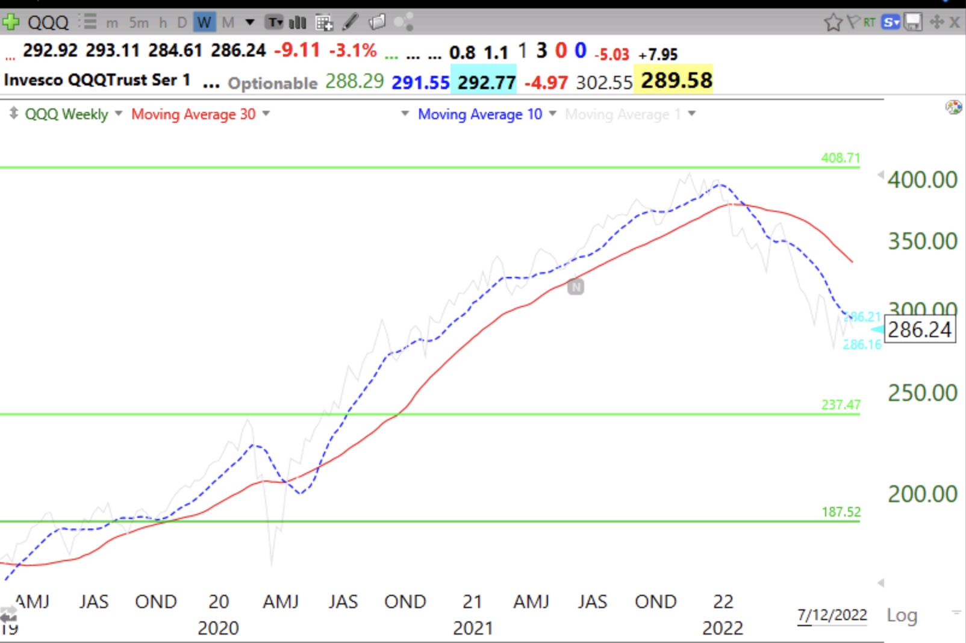Click the 7/12/2022 date field

[832, 615]
